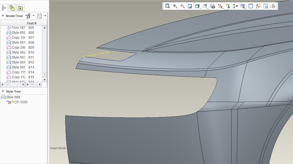
Task: Click the Zoom Out magnifier icon
Action: [182, 6]
